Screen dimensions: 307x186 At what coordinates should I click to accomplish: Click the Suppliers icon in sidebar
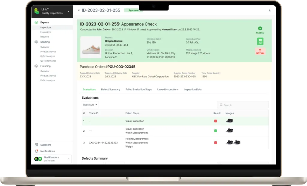pyautogui.click(x=36, y=145)
